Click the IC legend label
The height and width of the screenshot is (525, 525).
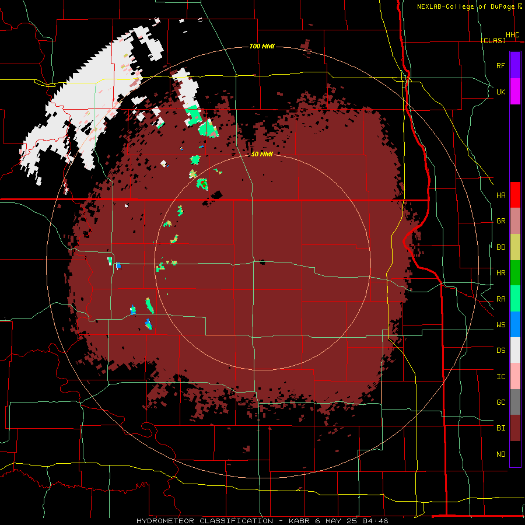tap(501, 376)
